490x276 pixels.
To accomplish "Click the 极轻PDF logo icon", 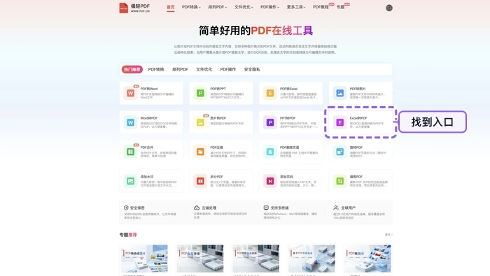I will (x=124, y=8).
